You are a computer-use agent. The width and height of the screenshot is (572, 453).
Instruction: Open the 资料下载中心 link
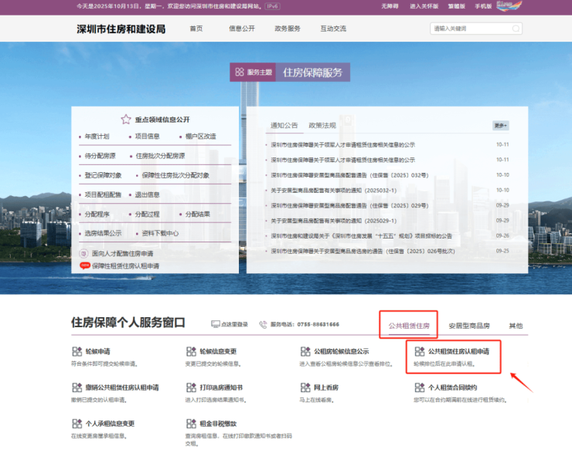pyautogui.click(x=160, y=233)
